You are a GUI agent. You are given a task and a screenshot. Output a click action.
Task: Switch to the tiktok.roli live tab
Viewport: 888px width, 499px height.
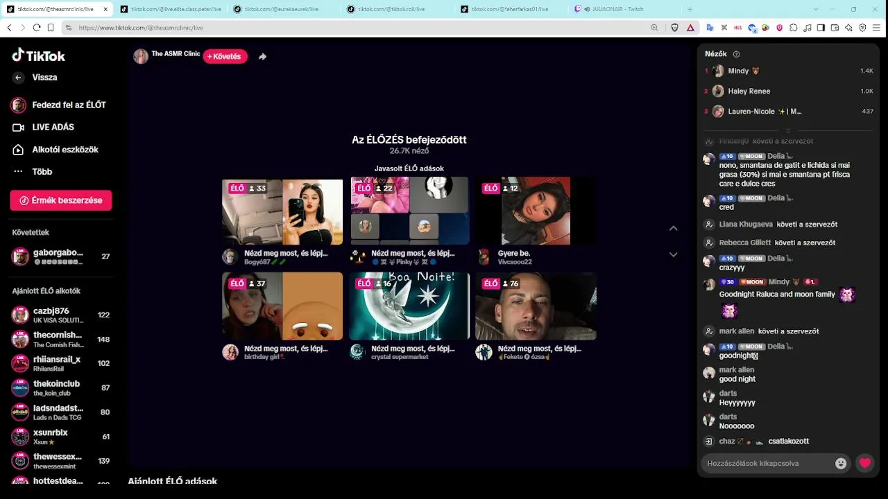pyautogui.click(x=397, y=9)
